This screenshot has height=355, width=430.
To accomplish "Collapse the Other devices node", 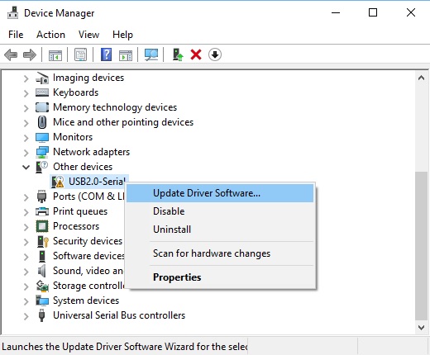I will (26, 167).
